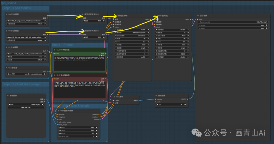Click the Chinese negative prompt text box

pos(80,90)
